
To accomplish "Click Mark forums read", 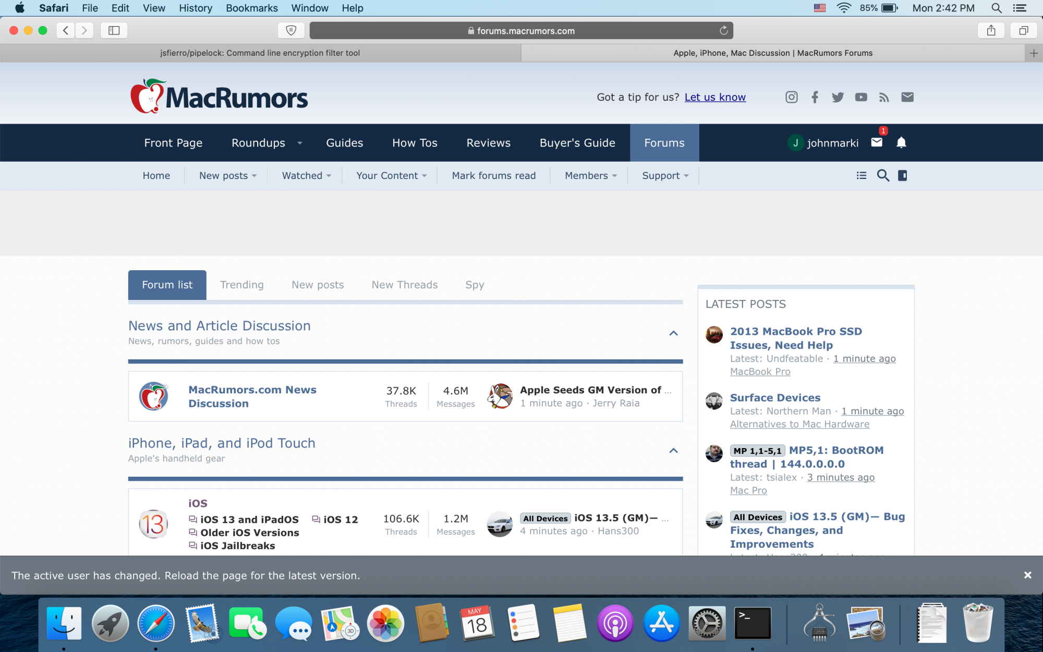I will tap(493, 176).
